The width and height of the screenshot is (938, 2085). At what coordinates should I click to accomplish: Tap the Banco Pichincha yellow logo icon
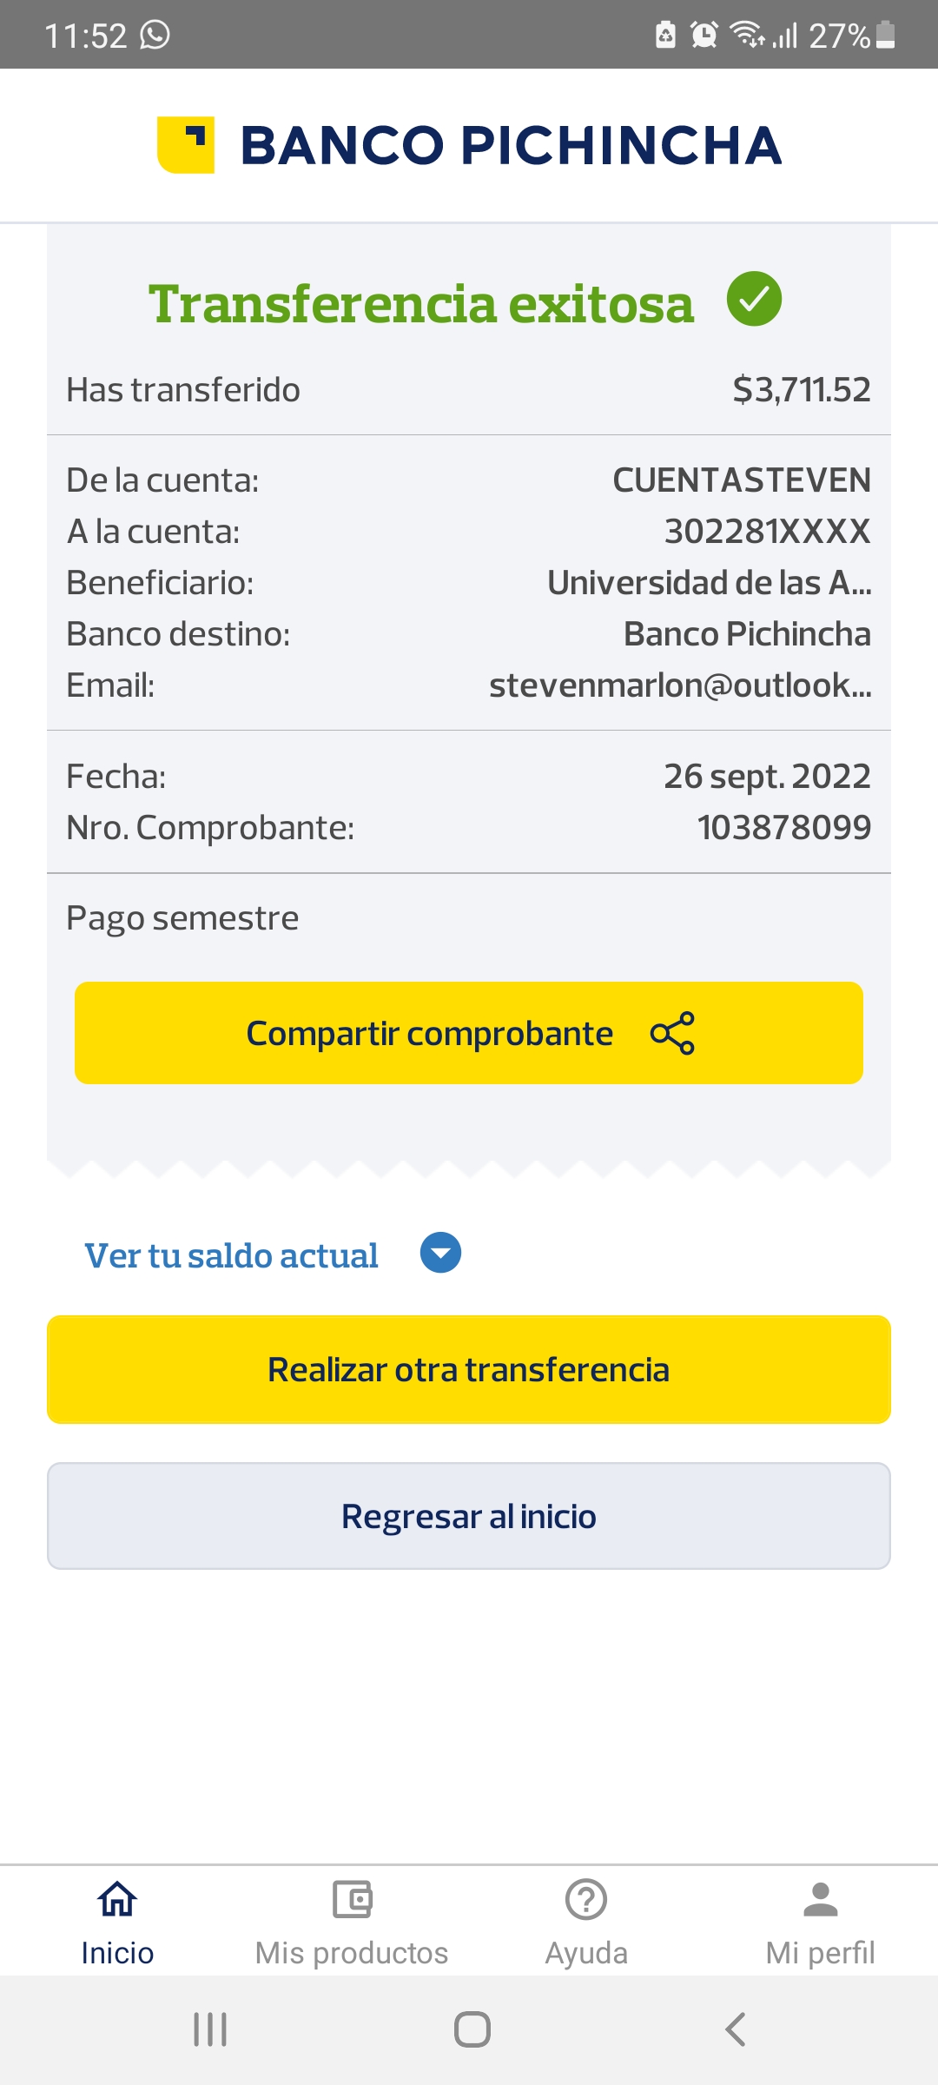pos(186,144)
